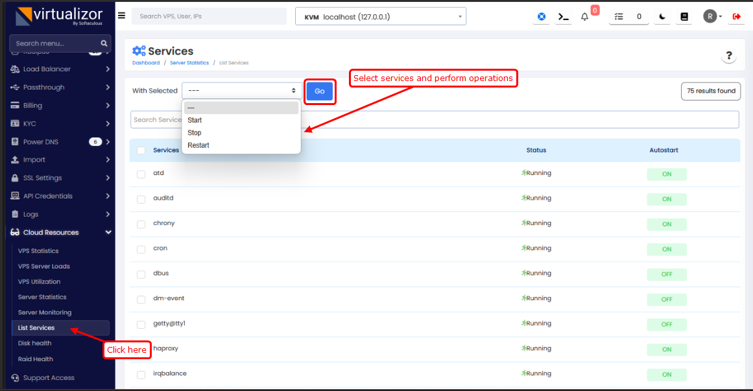Click the red logout icon
Viewport: 753px width, 391px height.
click(736, 16)
